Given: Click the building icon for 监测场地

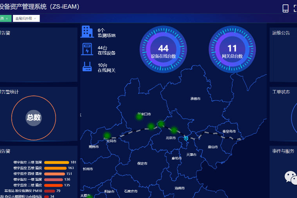Looking at the screenshot, I should [87, 32].
